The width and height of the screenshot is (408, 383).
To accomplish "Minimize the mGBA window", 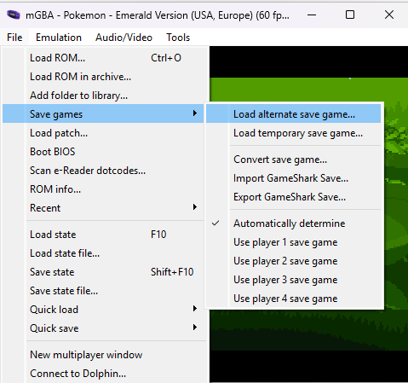I will coord(312,15).
